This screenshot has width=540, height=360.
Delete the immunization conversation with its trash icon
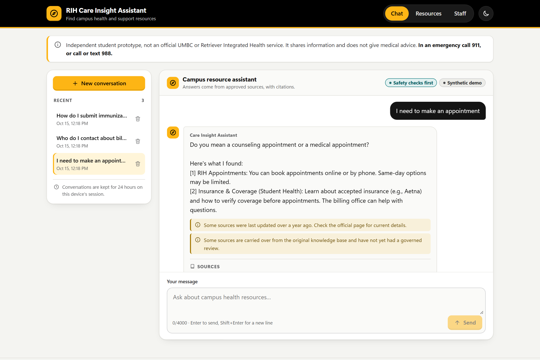(x=138, y=119)
